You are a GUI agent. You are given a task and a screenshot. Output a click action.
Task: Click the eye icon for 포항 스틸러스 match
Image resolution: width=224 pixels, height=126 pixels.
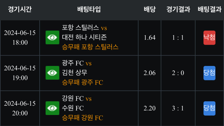[x=52, y=37]
